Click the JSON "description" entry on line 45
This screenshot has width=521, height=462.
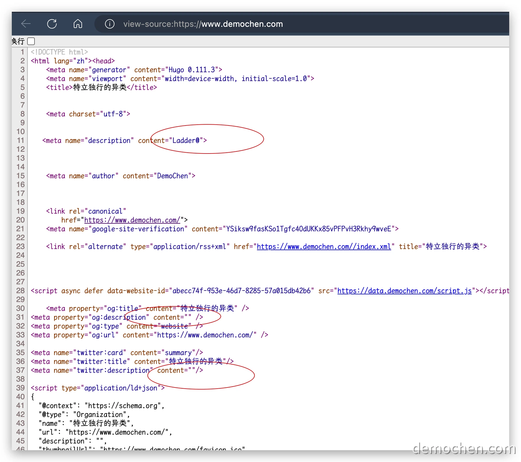(x=73, y=441)
